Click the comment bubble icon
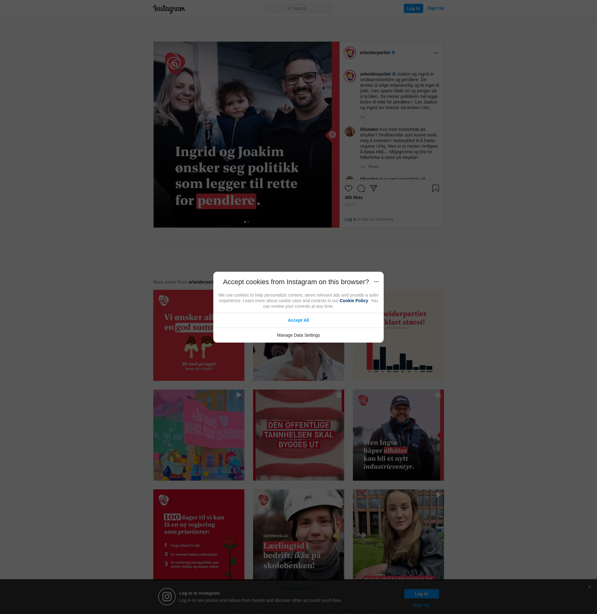 point(361,188)
